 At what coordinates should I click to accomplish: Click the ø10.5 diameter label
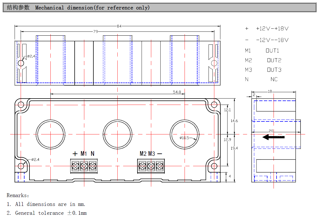click(184, 138)
